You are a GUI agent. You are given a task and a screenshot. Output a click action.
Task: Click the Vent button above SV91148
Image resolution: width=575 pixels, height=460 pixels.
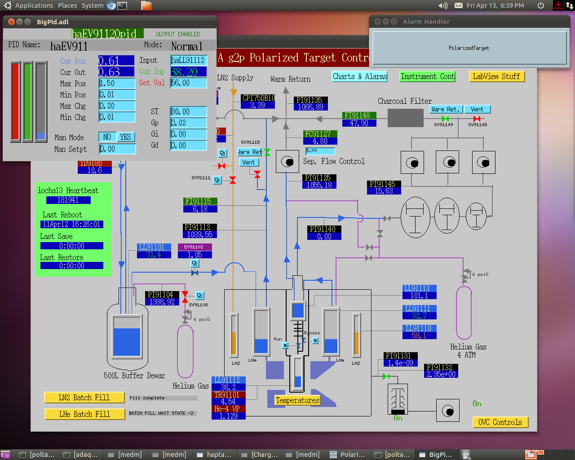coord(477,109)
